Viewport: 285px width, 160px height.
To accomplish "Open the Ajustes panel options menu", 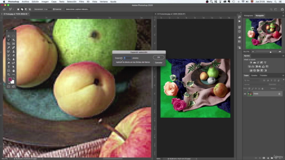I will (x=283, y=56).
